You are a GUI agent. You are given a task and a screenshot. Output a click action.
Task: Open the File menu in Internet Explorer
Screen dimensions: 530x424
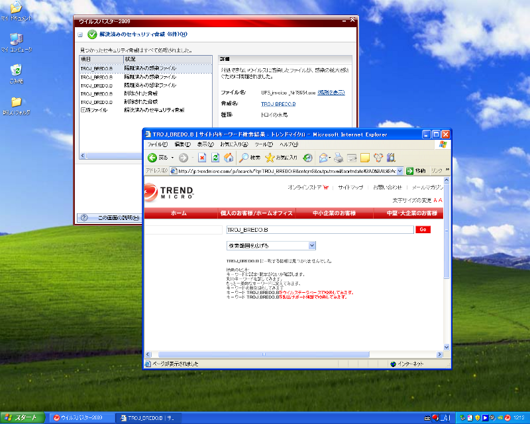tap(157, 144)
